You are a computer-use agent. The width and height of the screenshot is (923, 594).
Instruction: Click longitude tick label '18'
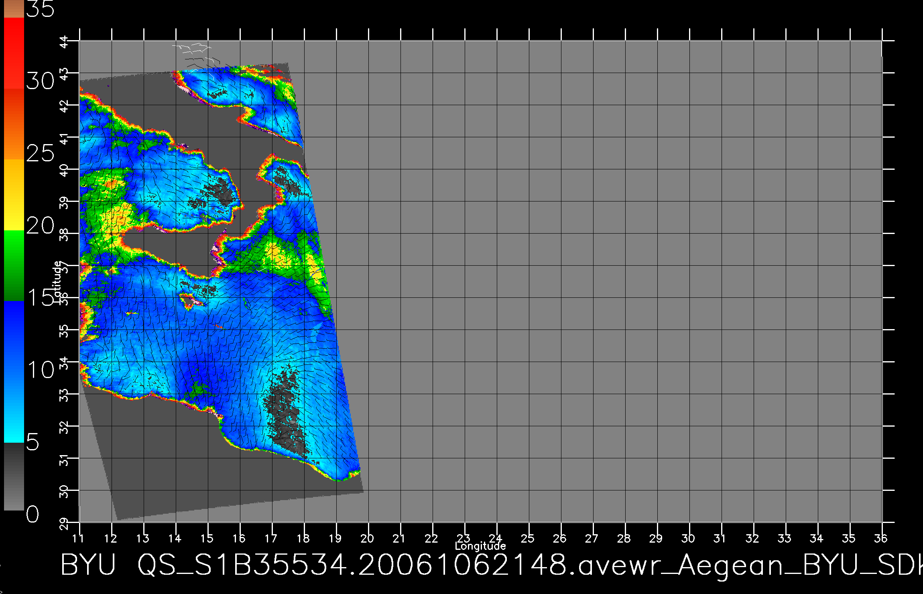(303, 538)
